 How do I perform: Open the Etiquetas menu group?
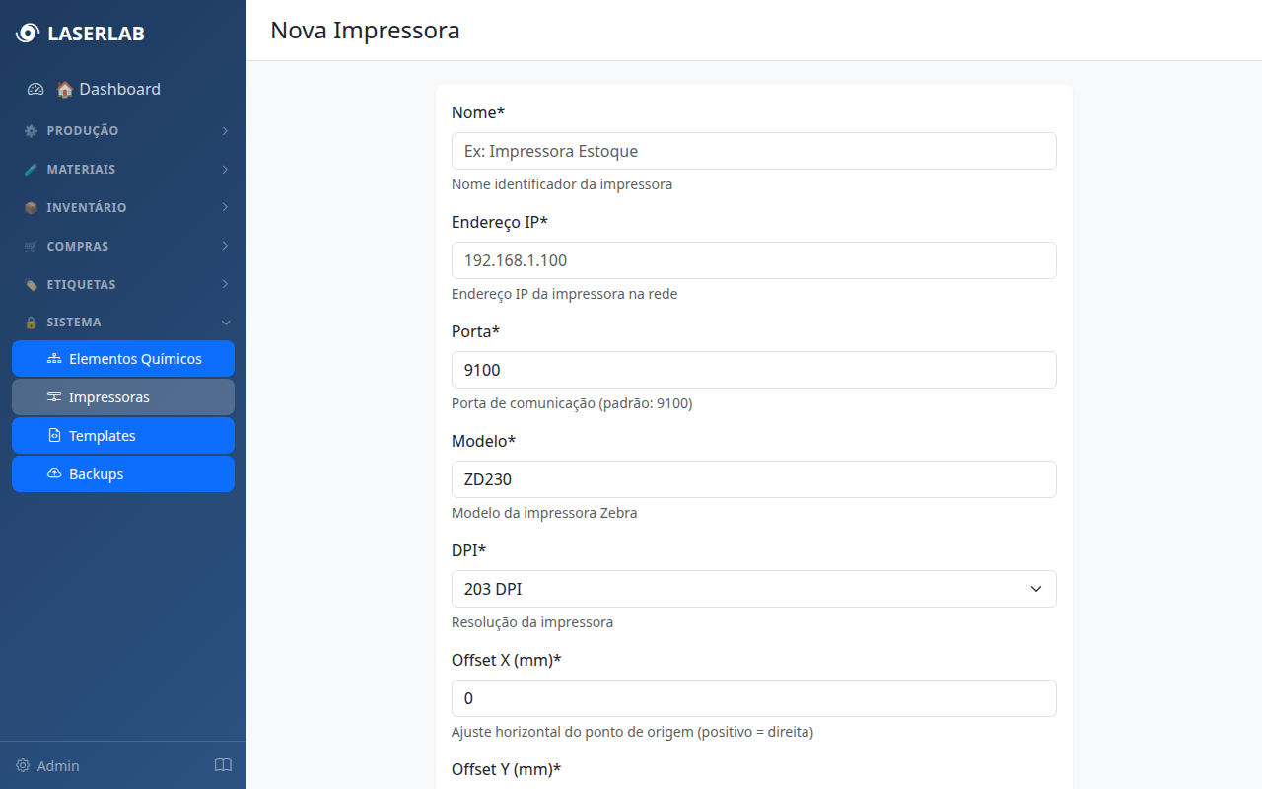(x=123, y=285)
